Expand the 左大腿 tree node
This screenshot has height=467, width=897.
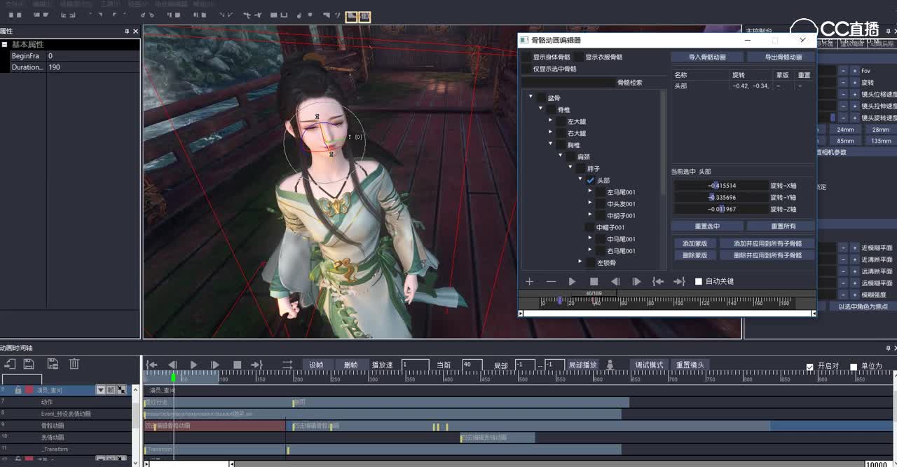pyautogui.click(x=551, y=121)
